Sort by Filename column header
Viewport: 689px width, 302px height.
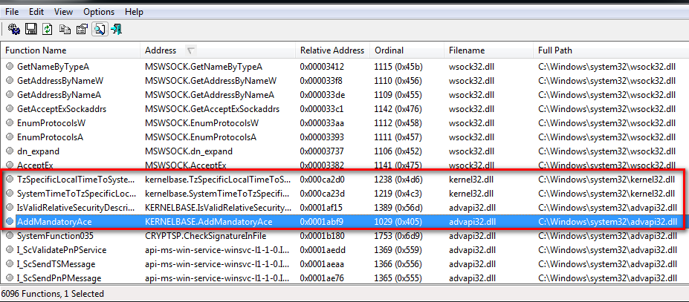(x=489, y=50)
